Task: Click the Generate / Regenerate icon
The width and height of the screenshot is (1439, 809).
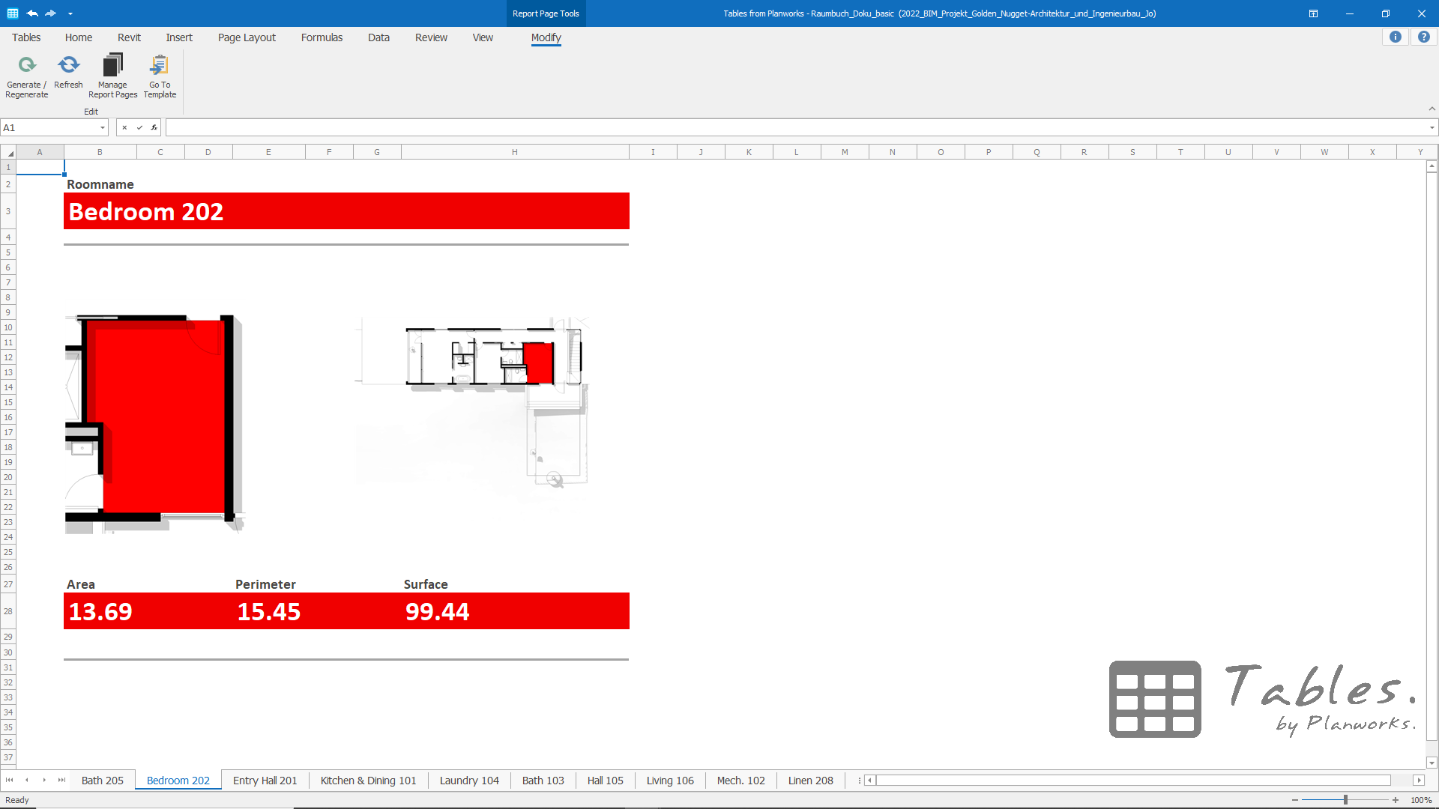Action: coord(27,66)
